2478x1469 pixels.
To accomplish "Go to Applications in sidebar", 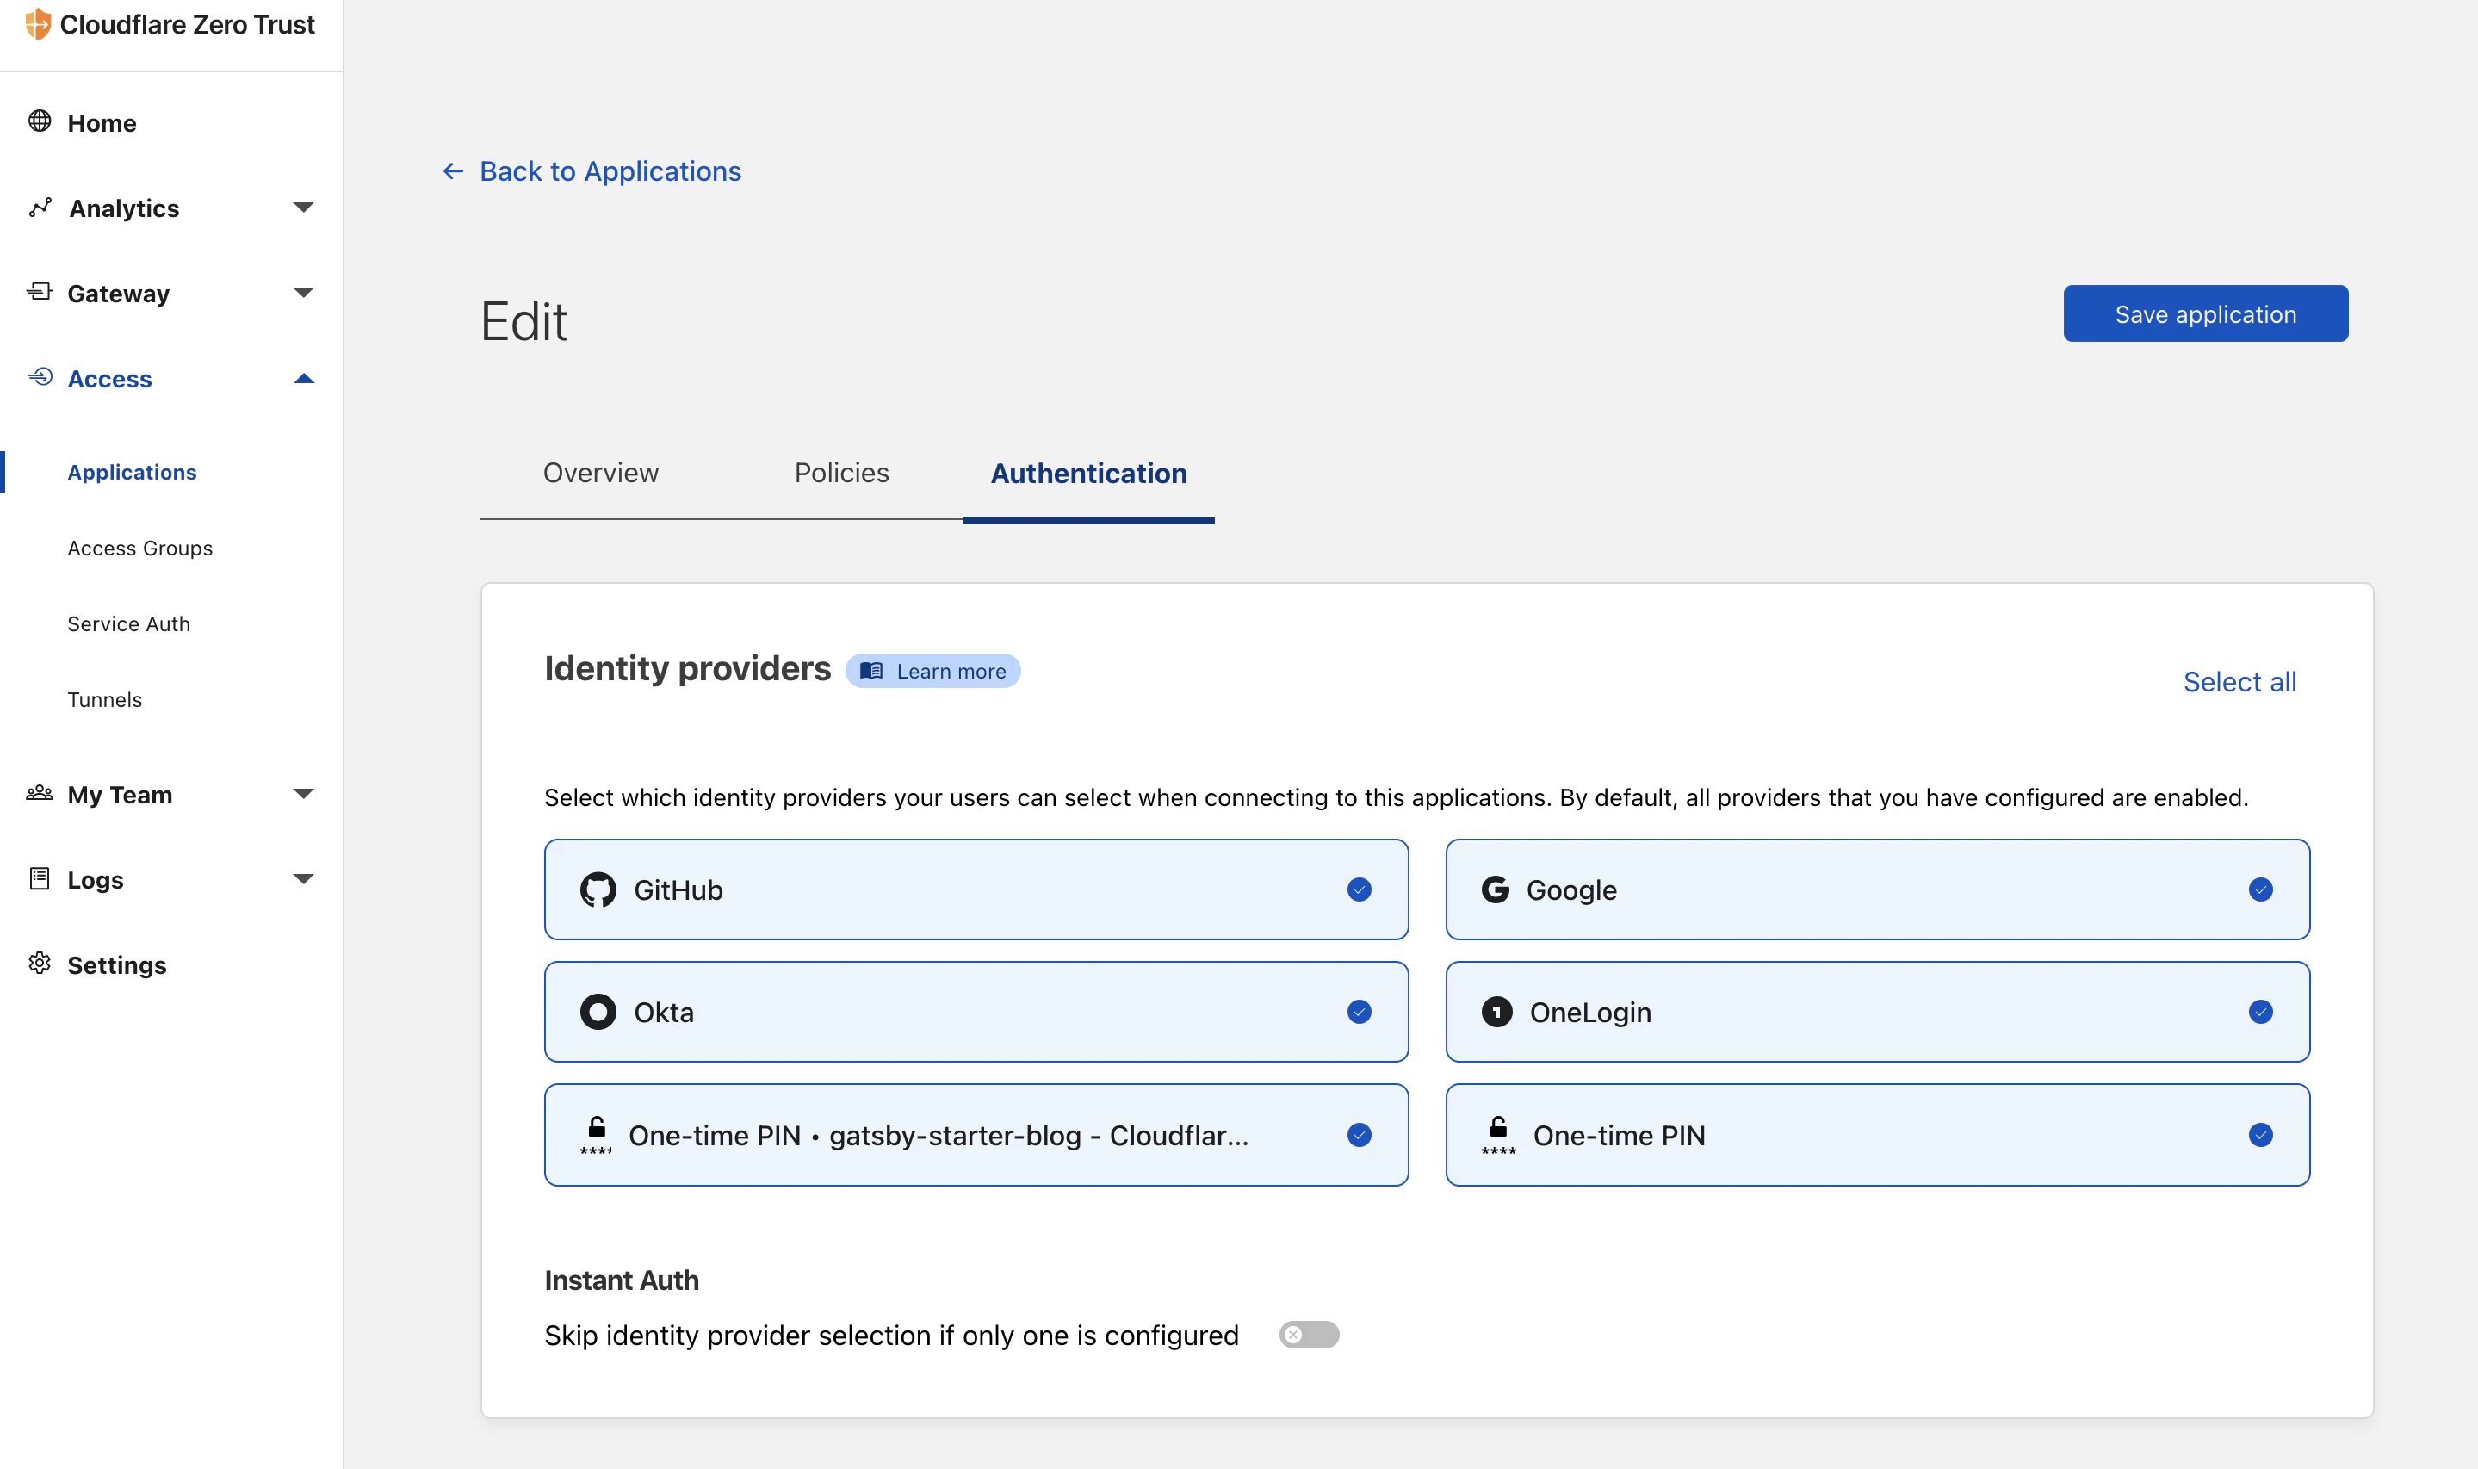I will [132, 472].
